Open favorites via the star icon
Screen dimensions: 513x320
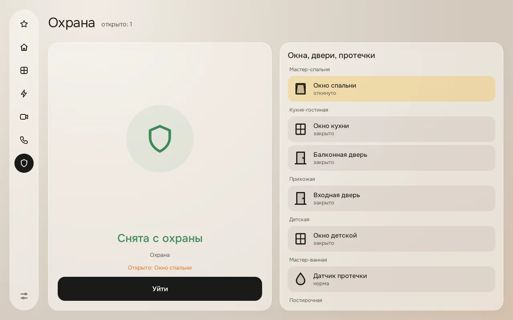coord(24,24)
